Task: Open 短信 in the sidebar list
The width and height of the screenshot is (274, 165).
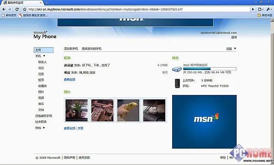Action: click(x=41, y=80)
